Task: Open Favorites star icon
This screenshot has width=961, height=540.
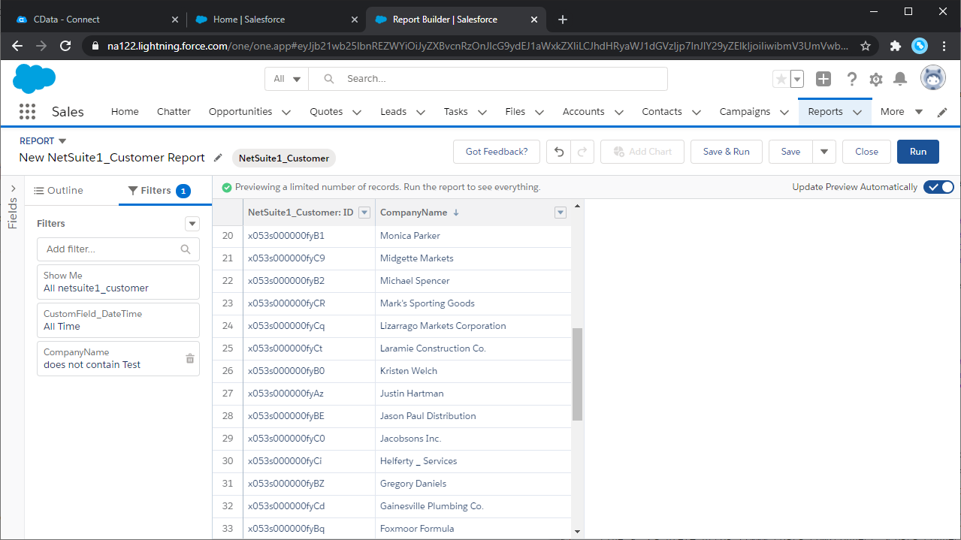Action: 781,79
